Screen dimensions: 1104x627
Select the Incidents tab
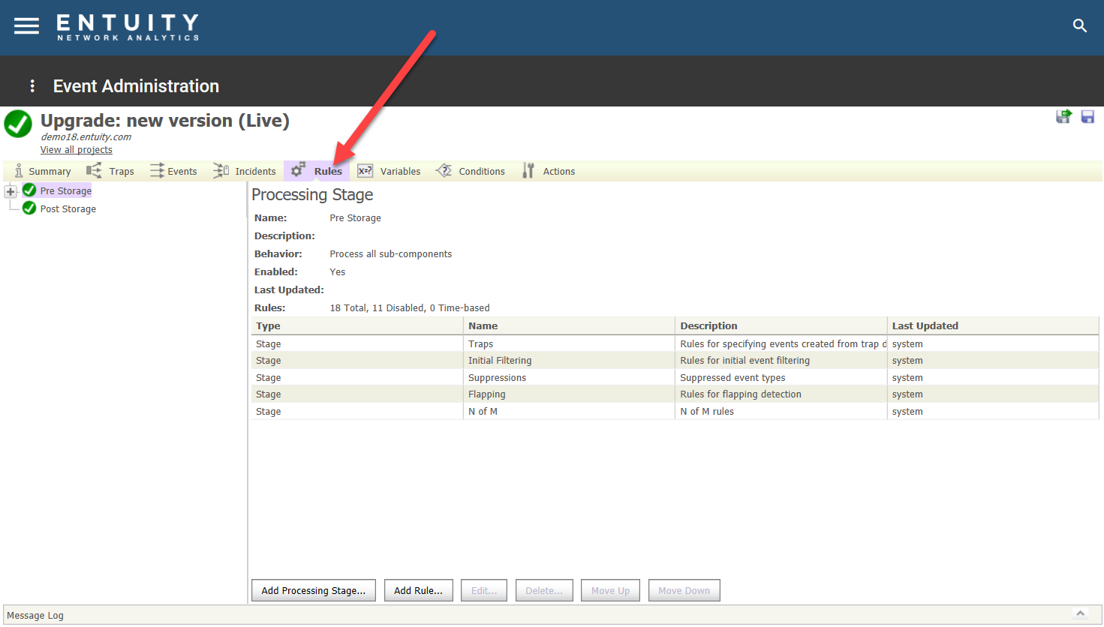[x=245, y=171]
